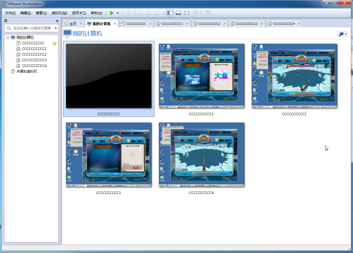The width and height of the screenshot is (353, 253).
Task: Open the 选项卡(T) menu
Action: point(79,13)
